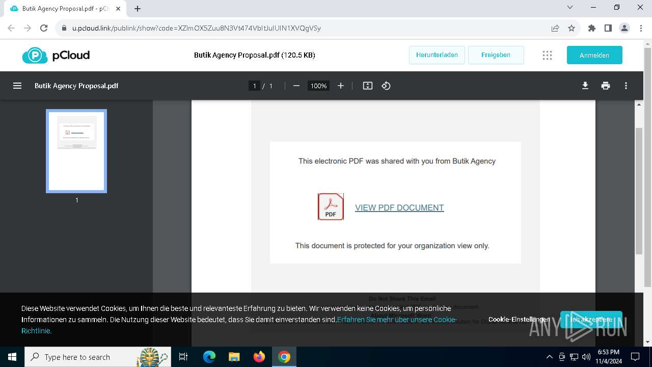Click the page number input field
652x367 pixels.
(255, 86)
